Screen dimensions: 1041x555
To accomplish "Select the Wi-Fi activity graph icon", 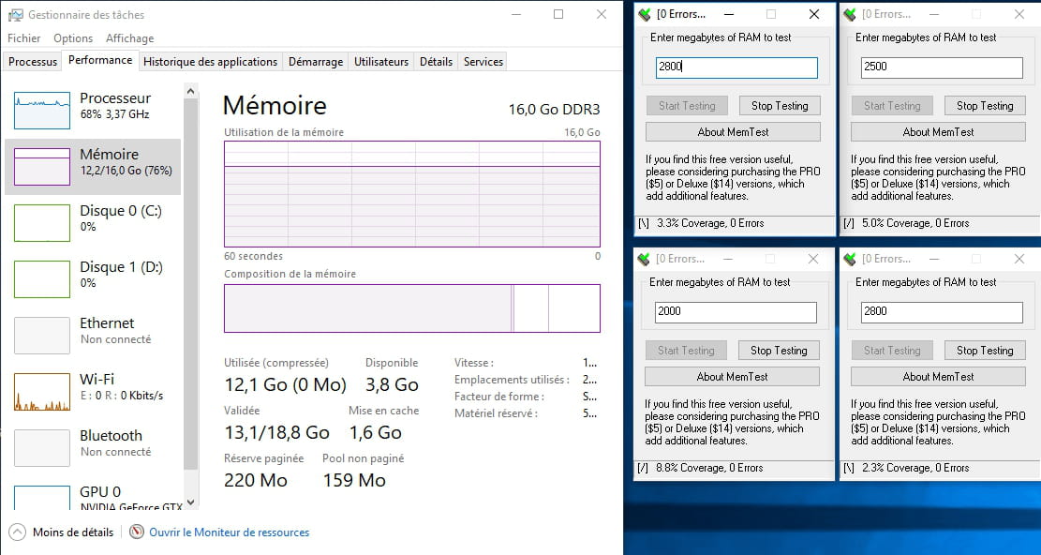I will tap(42, 392).
